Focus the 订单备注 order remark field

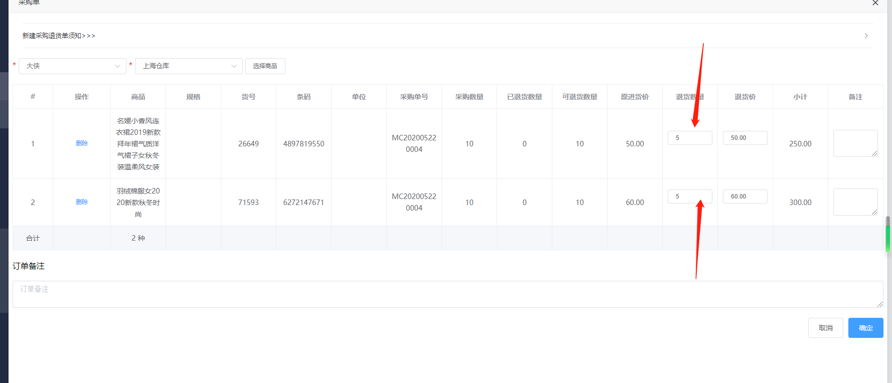(x=448, y=294)
